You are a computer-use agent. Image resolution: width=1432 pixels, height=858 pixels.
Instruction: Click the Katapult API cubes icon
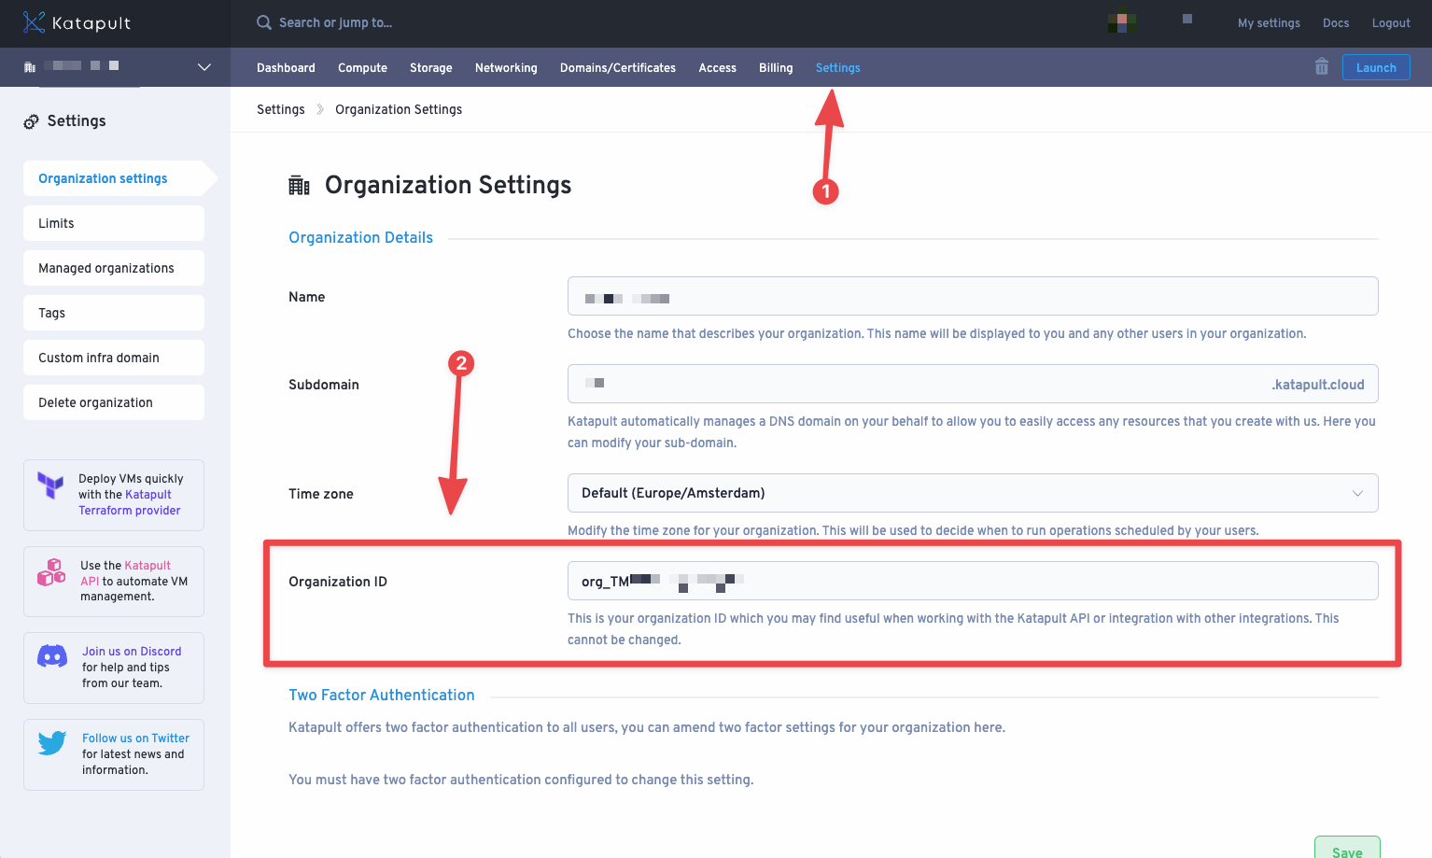[x=51, y=571]
